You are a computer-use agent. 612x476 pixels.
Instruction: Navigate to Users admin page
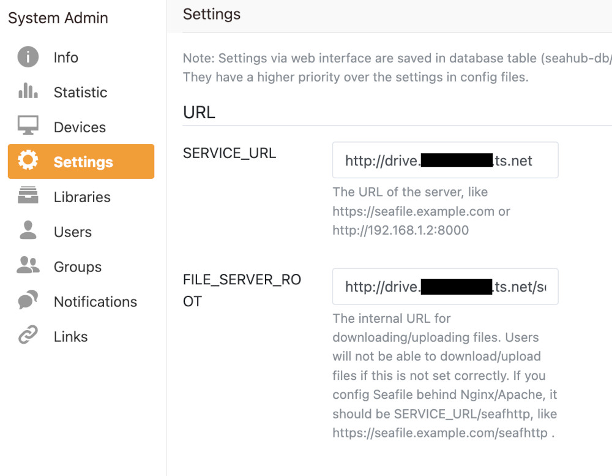(72, 232)
